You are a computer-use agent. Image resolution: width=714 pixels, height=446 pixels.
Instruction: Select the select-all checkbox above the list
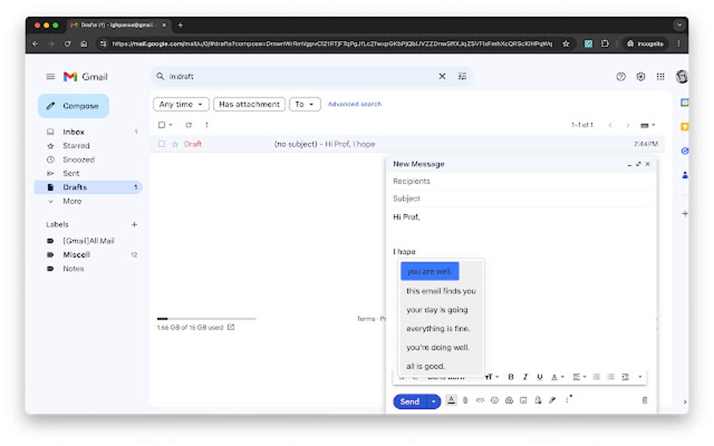[x=160, y=124]
